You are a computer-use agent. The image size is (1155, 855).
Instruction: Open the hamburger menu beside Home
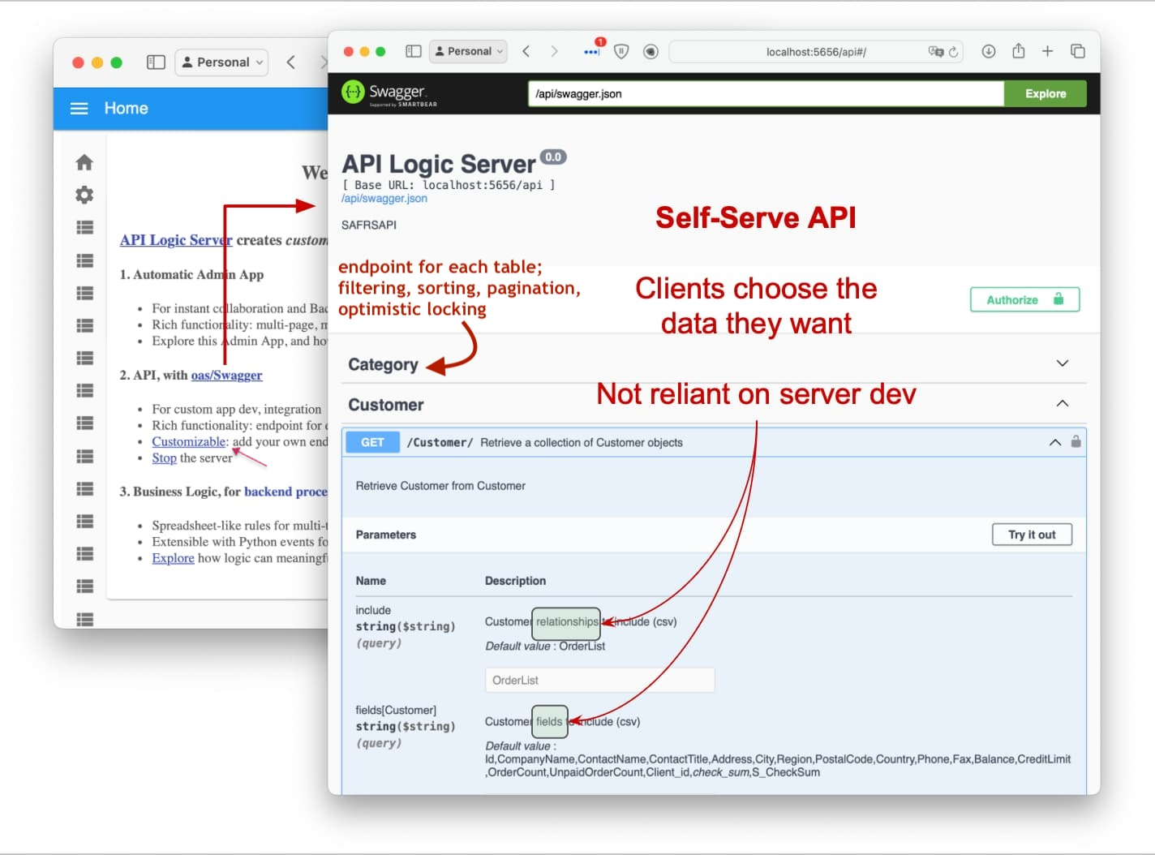[x=79, y=109]
